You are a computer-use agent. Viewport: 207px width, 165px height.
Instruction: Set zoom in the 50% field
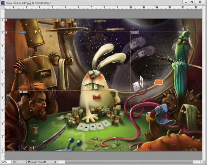[6, 162]
